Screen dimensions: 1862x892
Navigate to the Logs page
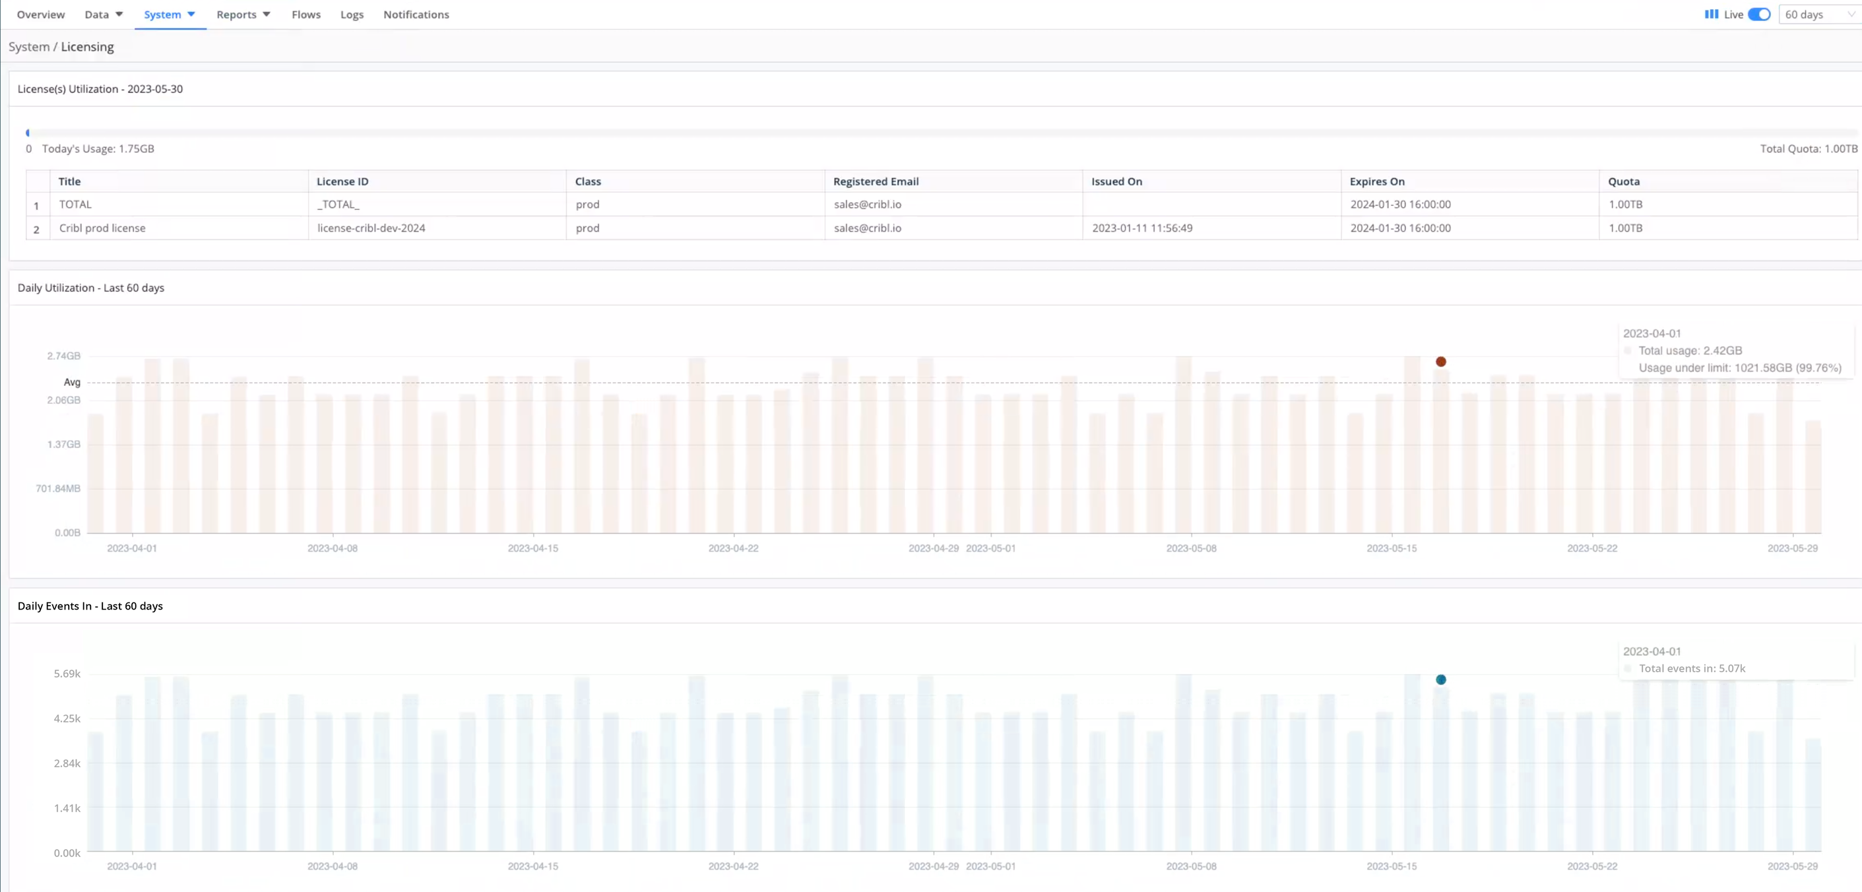point(351,14)
